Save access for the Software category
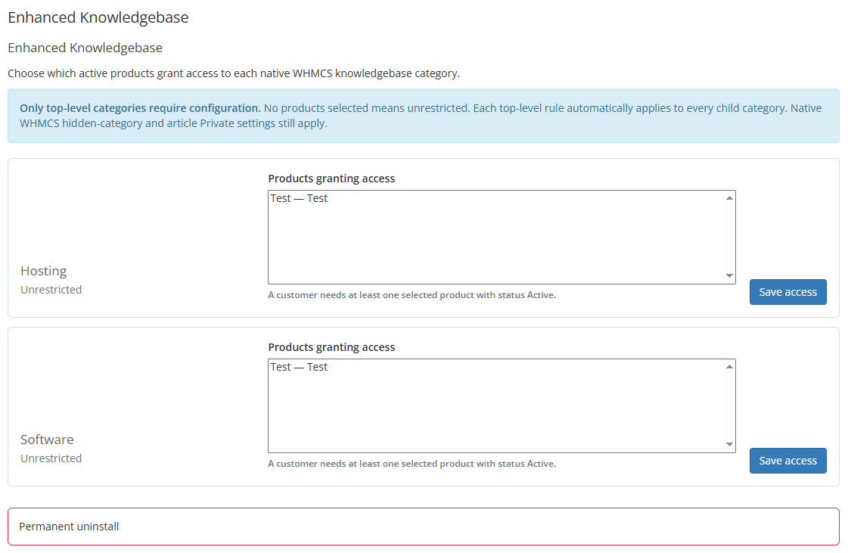Screen dimensions: 848x553 pos(787,461)
